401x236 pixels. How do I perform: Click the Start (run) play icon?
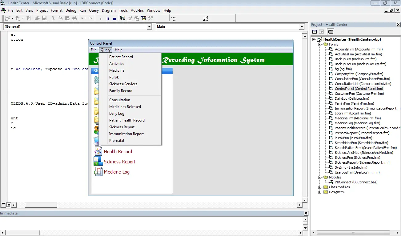100,19
